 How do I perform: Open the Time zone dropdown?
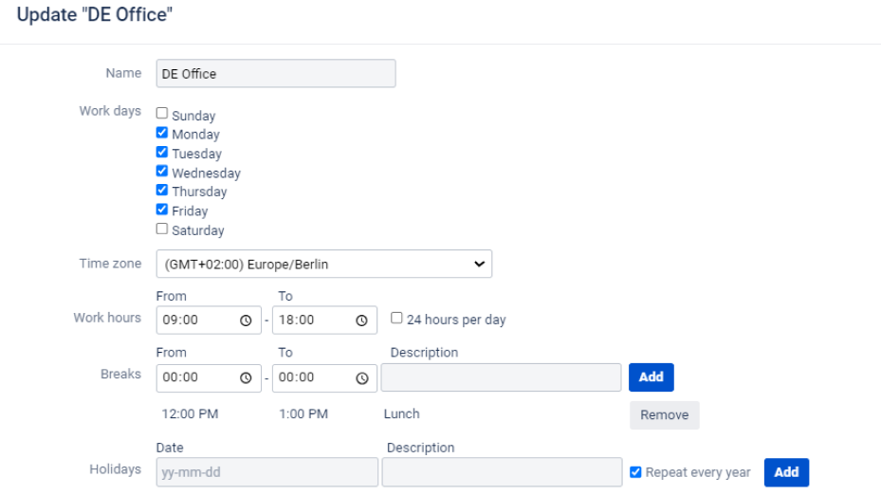(x=324, y=265)
